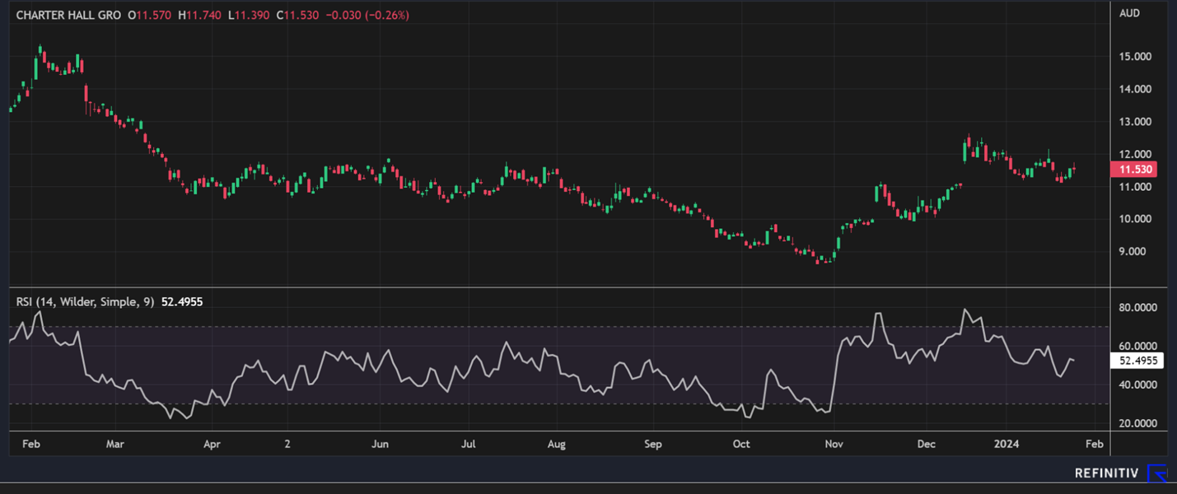Viewport: 1177px width, 494px height.
Task: Click the AUD currency label
Action: [x=1128, y=14]
